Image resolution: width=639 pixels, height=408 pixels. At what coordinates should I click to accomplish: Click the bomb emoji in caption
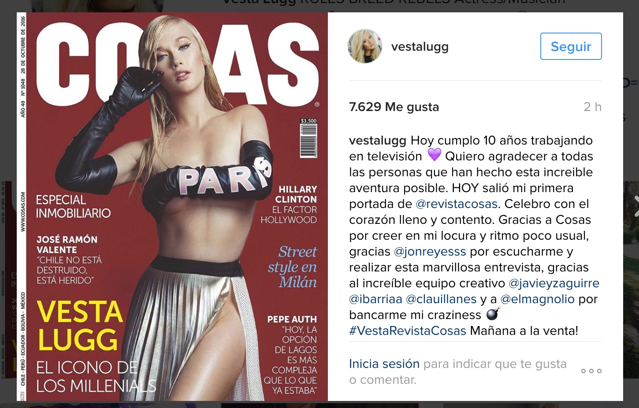coord(493,314)
